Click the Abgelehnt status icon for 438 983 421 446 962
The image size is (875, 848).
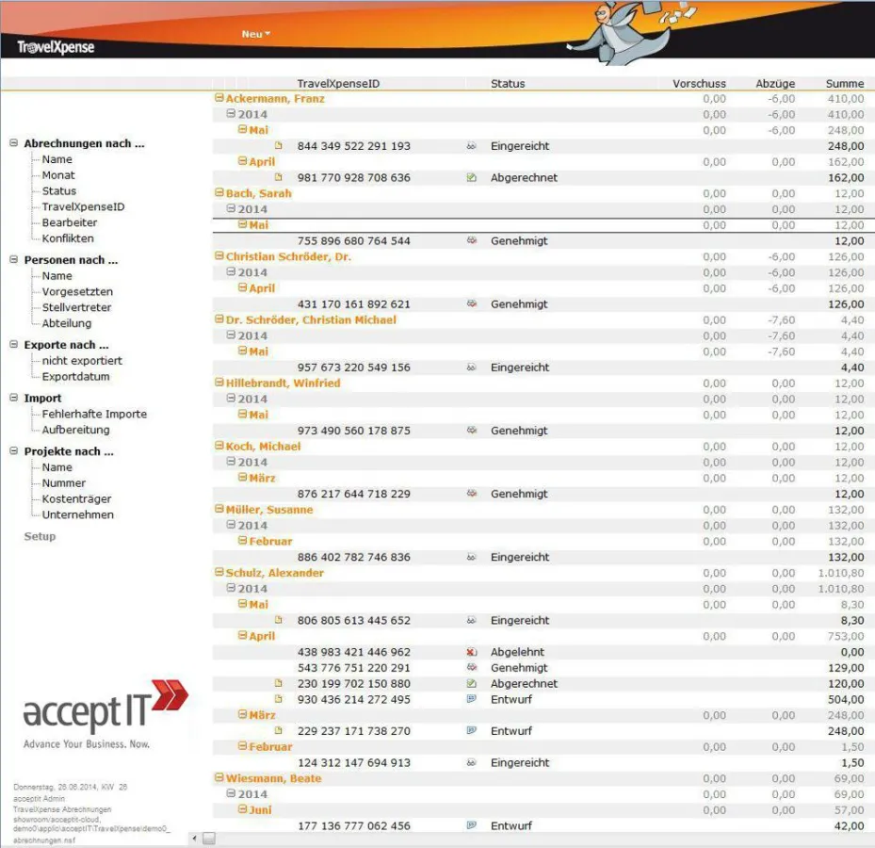[x=472, y=652]
